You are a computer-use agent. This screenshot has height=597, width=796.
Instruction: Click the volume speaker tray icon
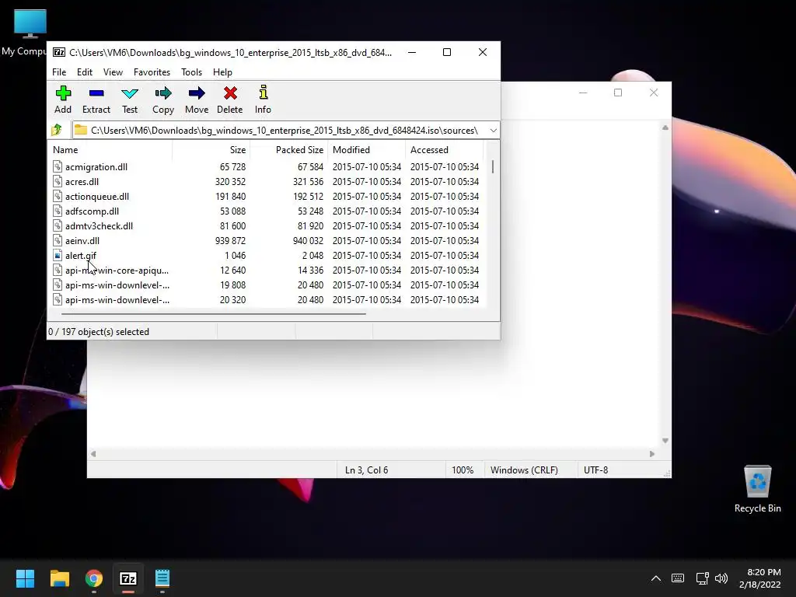coord(721,578)
